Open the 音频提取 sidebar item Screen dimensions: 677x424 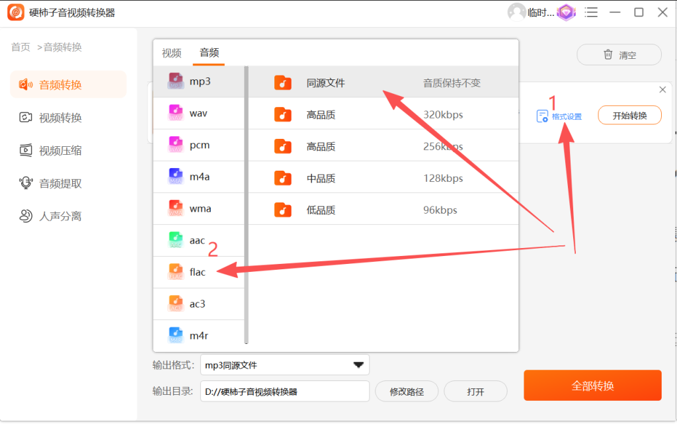(50, 183)
